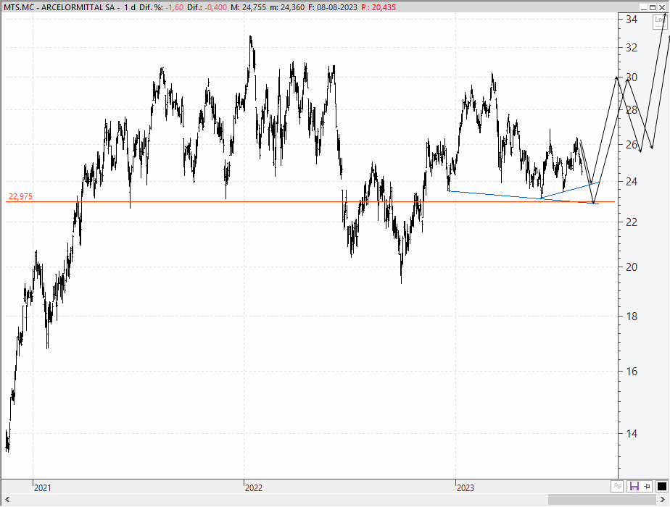Close the MTS.MC chart window
This screenshot has height=507, width=670.
pos(662,7)
